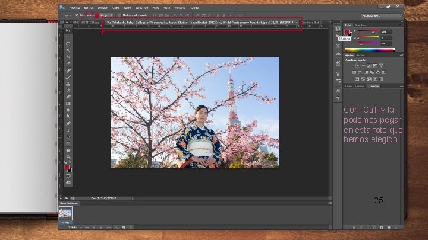This screenshot has width=428, height=240.
Task: Open the Paths panel group flyout menu
Action: [x=401, y=87]
